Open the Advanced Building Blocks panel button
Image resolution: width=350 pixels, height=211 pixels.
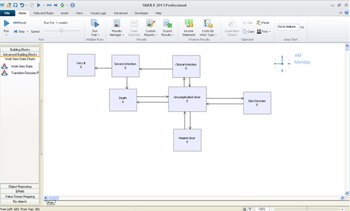[20, 54]
